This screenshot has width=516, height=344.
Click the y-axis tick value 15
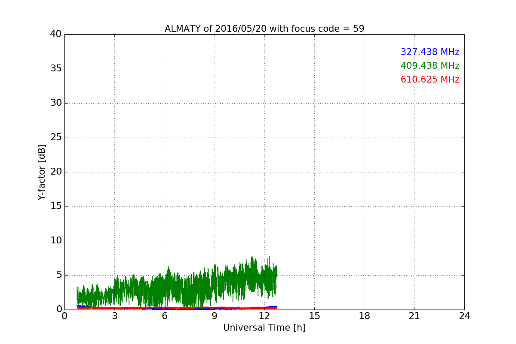(x=56, y=206)
